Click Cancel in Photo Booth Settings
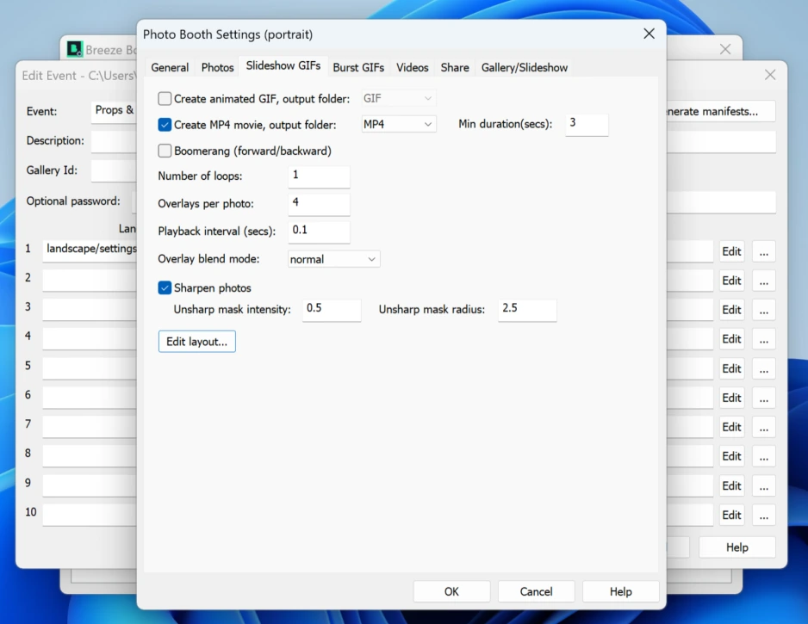 (x=536, y=591)
